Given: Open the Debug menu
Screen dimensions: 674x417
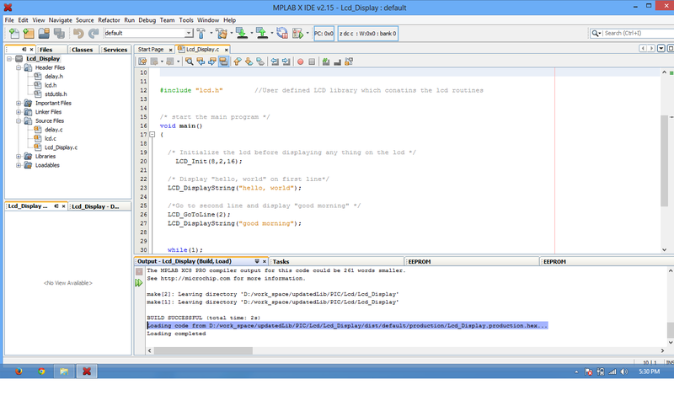Looking at the screenshot, I should click(x=147, y=20).
